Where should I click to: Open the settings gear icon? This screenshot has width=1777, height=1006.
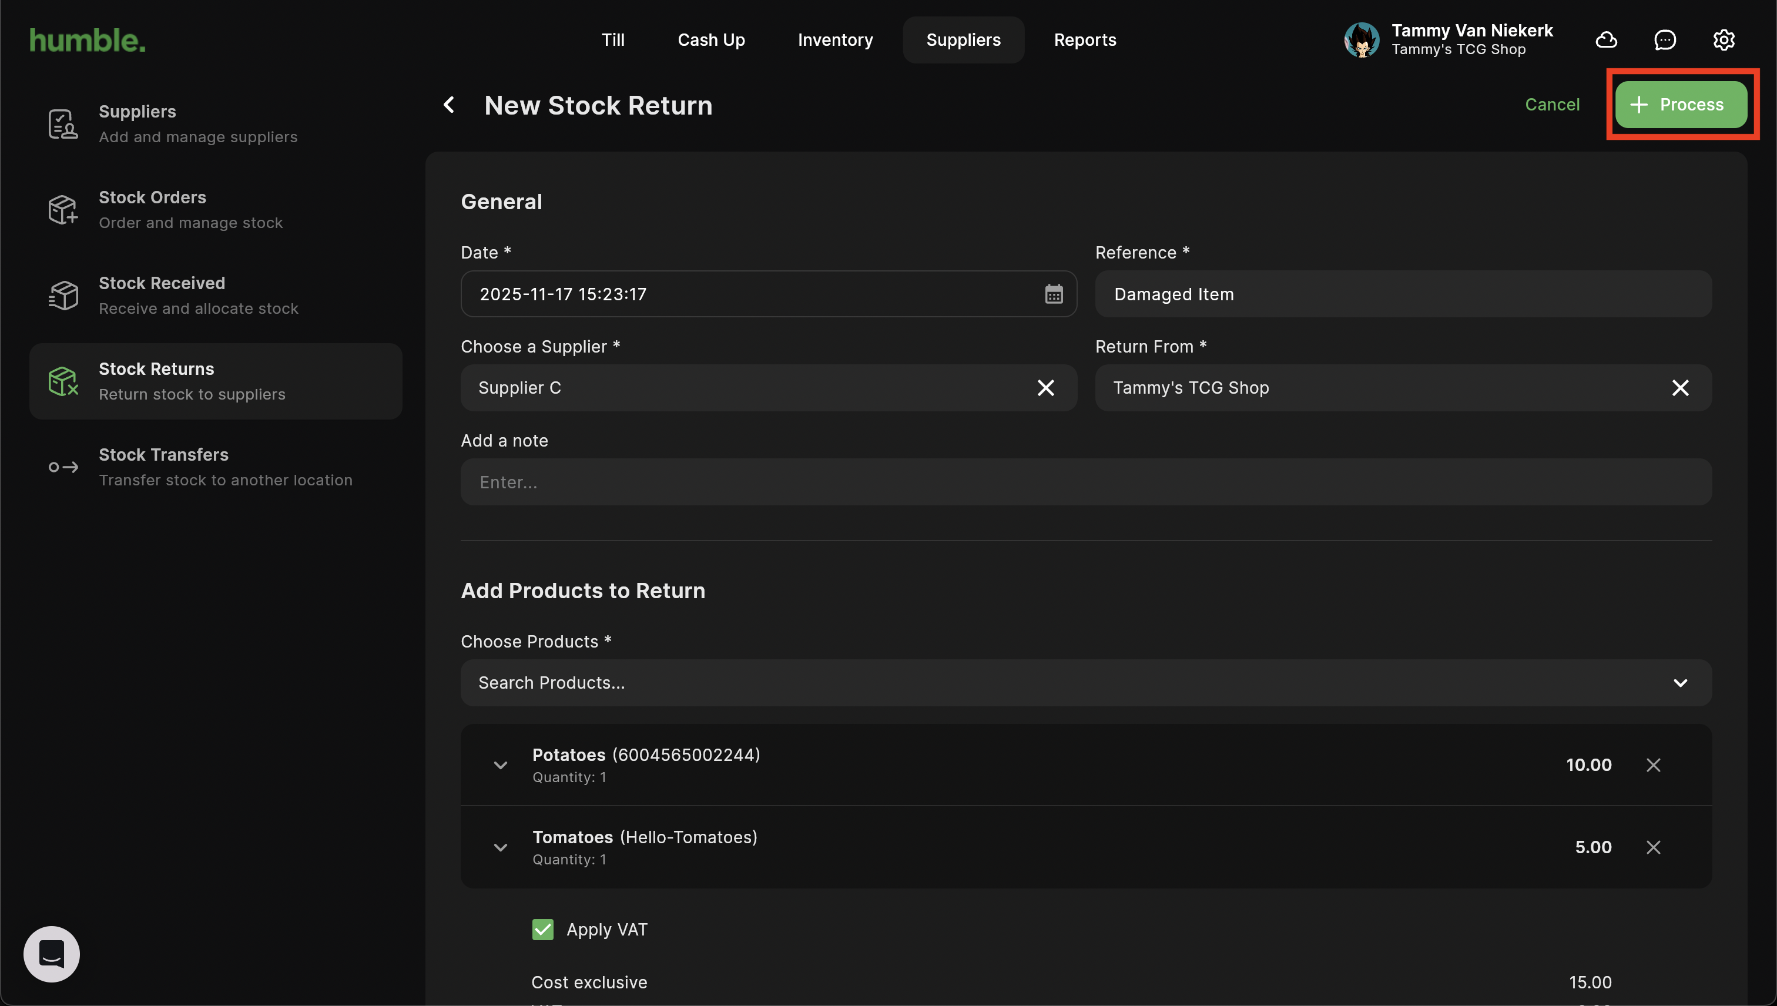click(1723, 40)
